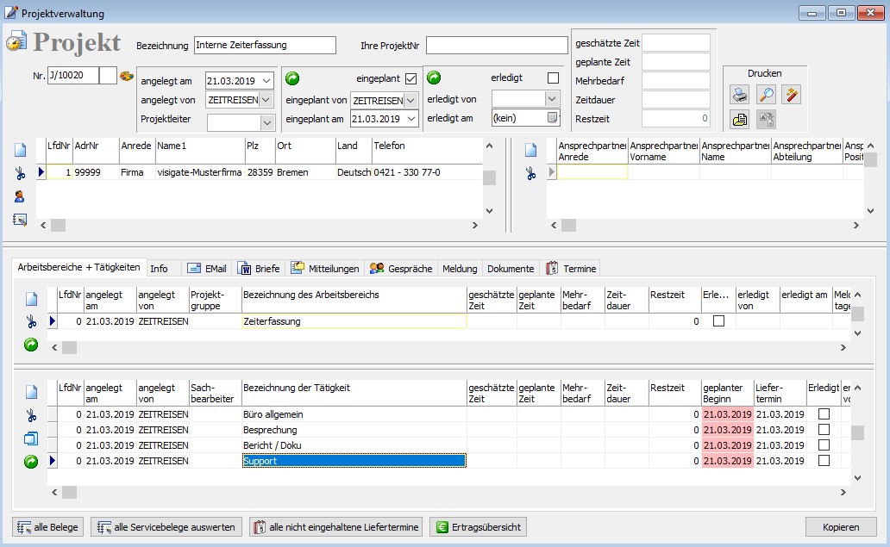
Task: Click the printer icon in Drucken
Action: (x=739, y=95)
